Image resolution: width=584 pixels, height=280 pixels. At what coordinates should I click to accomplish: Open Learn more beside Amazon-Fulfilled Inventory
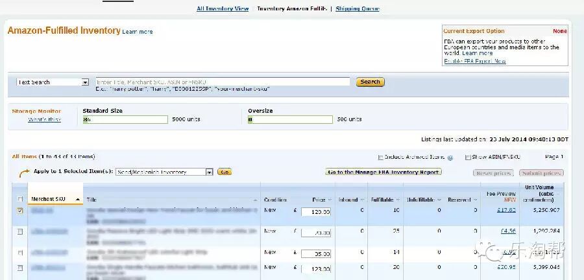[138, 32]
